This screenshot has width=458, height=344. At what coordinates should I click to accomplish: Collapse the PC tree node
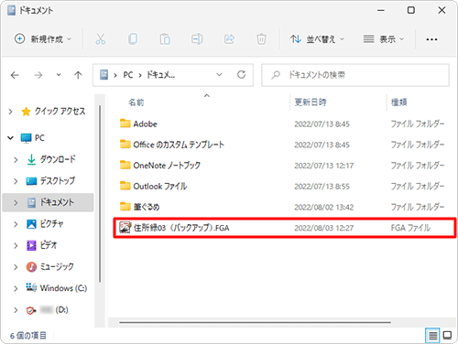coord(10,138)
